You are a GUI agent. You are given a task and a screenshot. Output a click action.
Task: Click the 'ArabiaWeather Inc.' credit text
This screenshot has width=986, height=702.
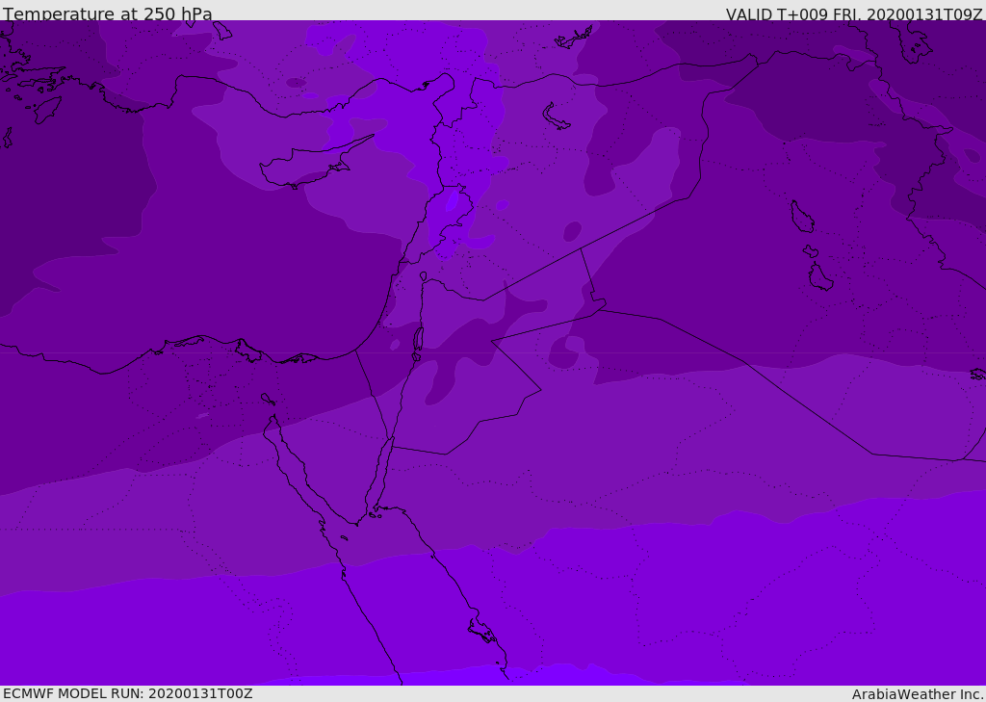point(918,694)
